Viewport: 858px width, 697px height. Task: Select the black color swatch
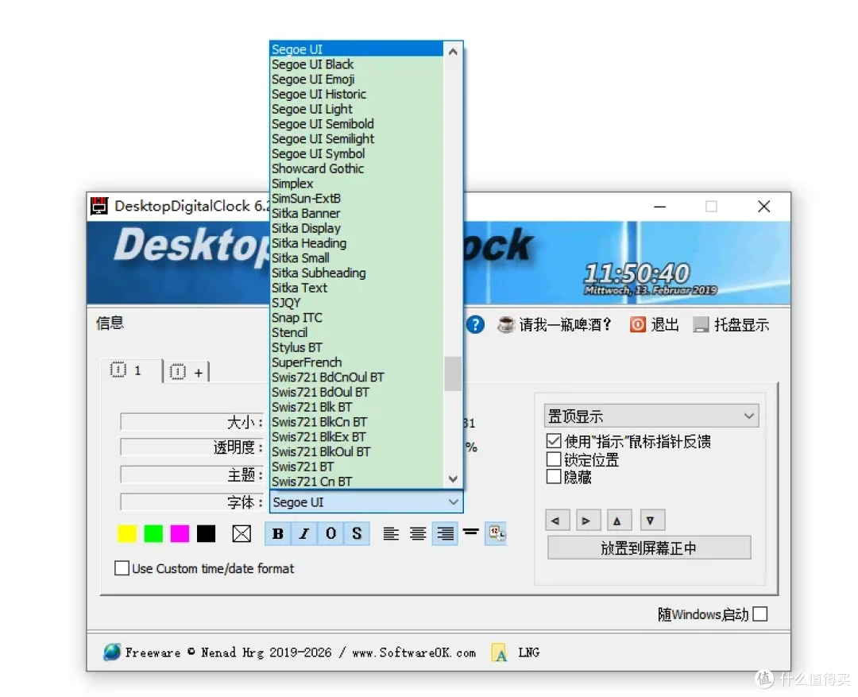tap(206, 533)
